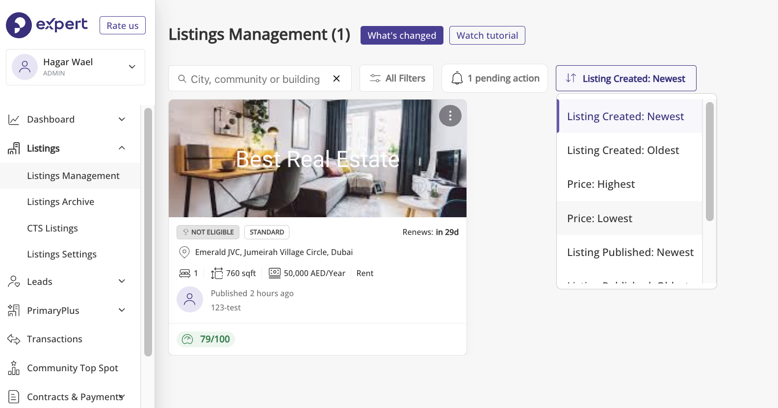Click the NOT ELIGIBLE badge
This screenshot has width=778, height=408.
(x=208, y=232)
